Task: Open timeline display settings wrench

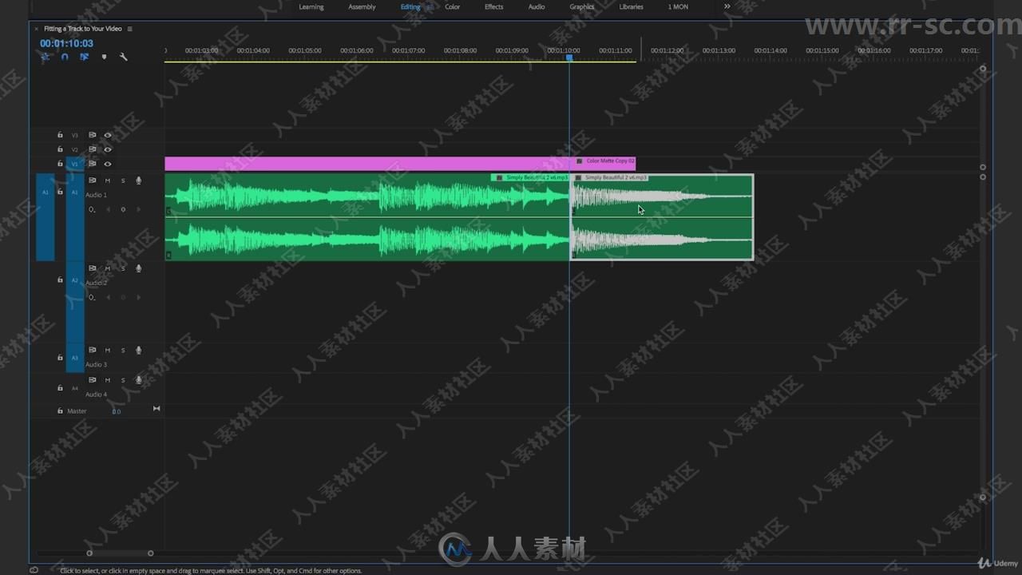Action: (123, 57)
